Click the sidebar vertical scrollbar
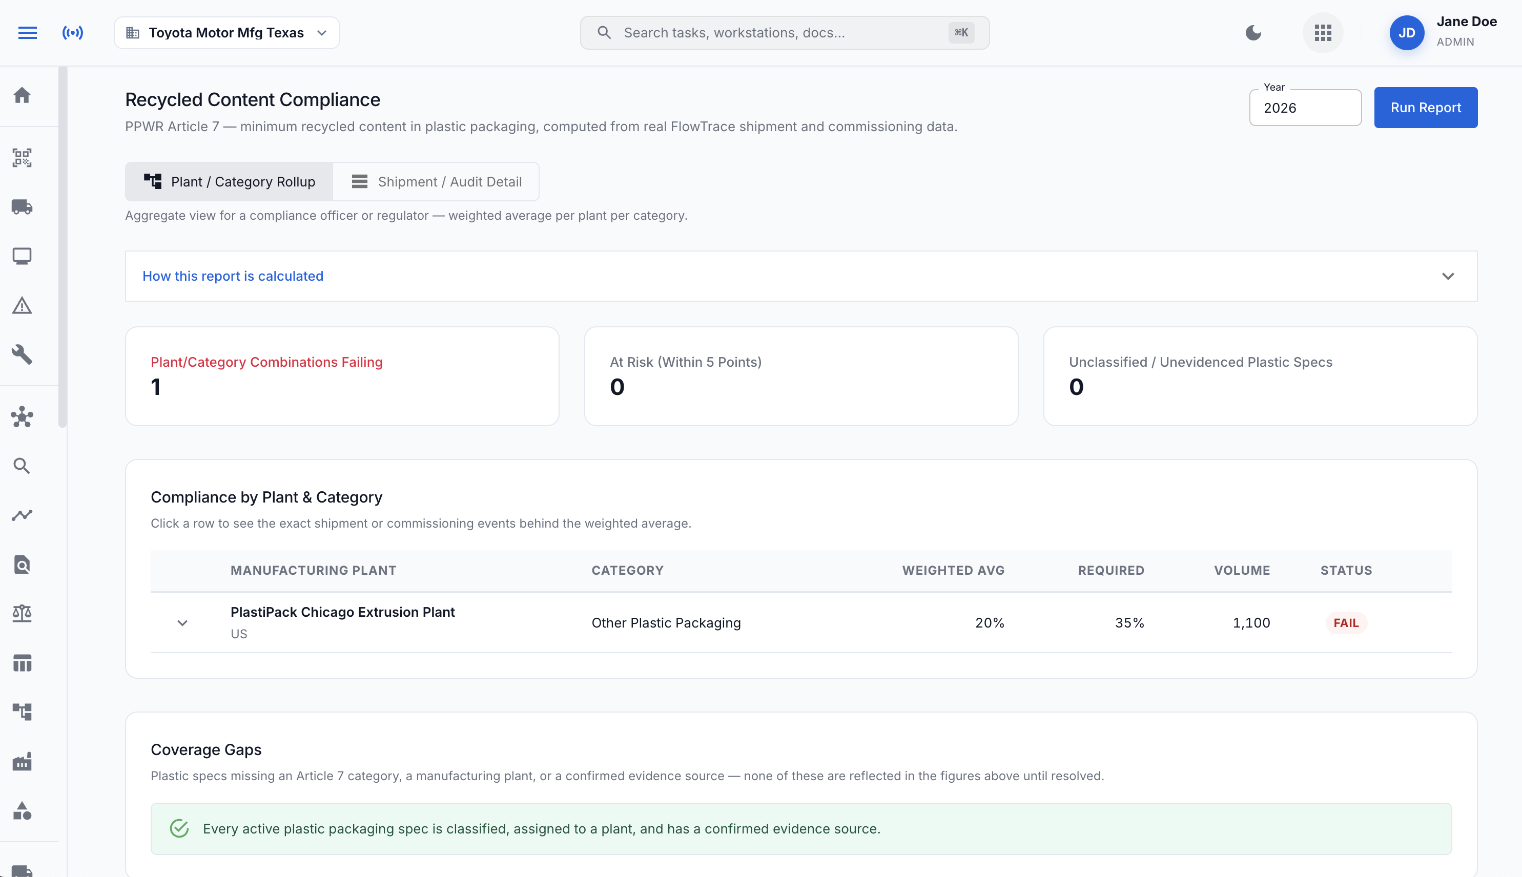 coord(62,247)
